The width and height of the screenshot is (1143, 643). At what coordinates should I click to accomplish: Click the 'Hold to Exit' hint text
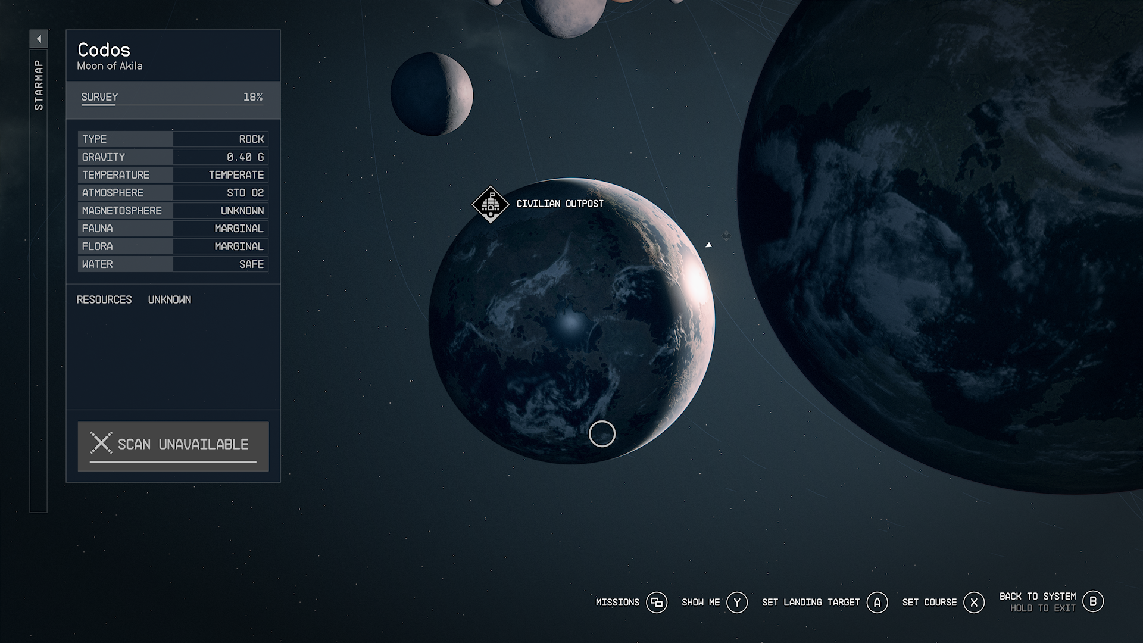[1043, 608]
